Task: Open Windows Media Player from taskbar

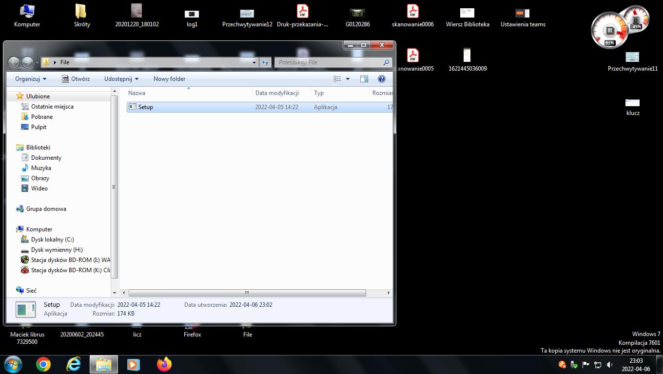Action: pyautogui.click(x=133, y=364)
